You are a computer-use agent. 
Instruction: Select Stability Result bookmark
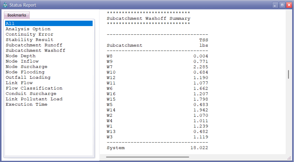(29, 40)
